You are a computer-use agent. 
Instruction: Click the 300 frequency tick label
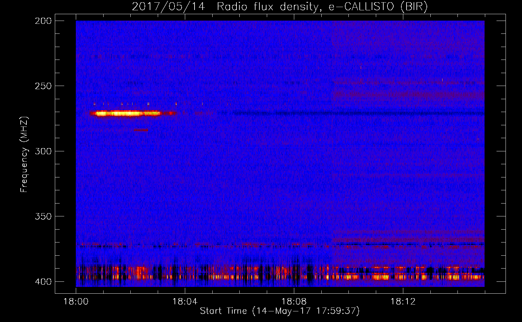coord(43,151)
